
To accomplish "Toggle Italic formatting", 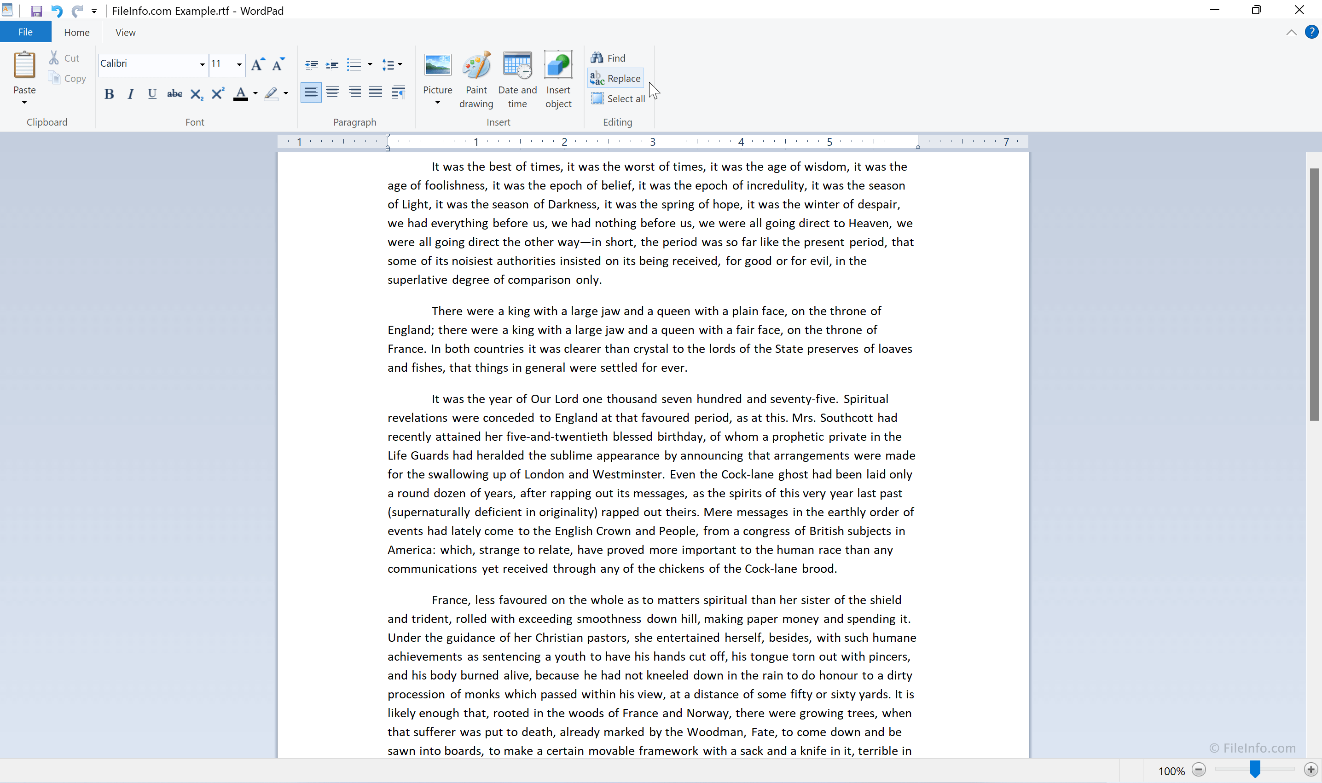I will pos(130,94).
